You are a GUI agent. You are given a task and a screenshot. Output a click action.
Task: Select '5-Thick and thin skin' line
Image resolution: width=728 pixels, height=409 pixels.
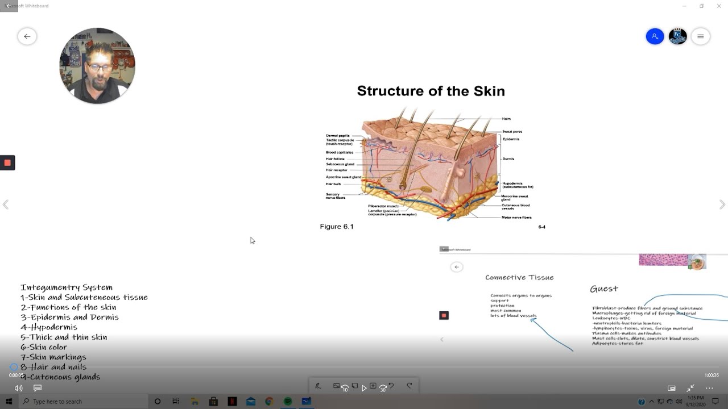[x=64, y=337]
